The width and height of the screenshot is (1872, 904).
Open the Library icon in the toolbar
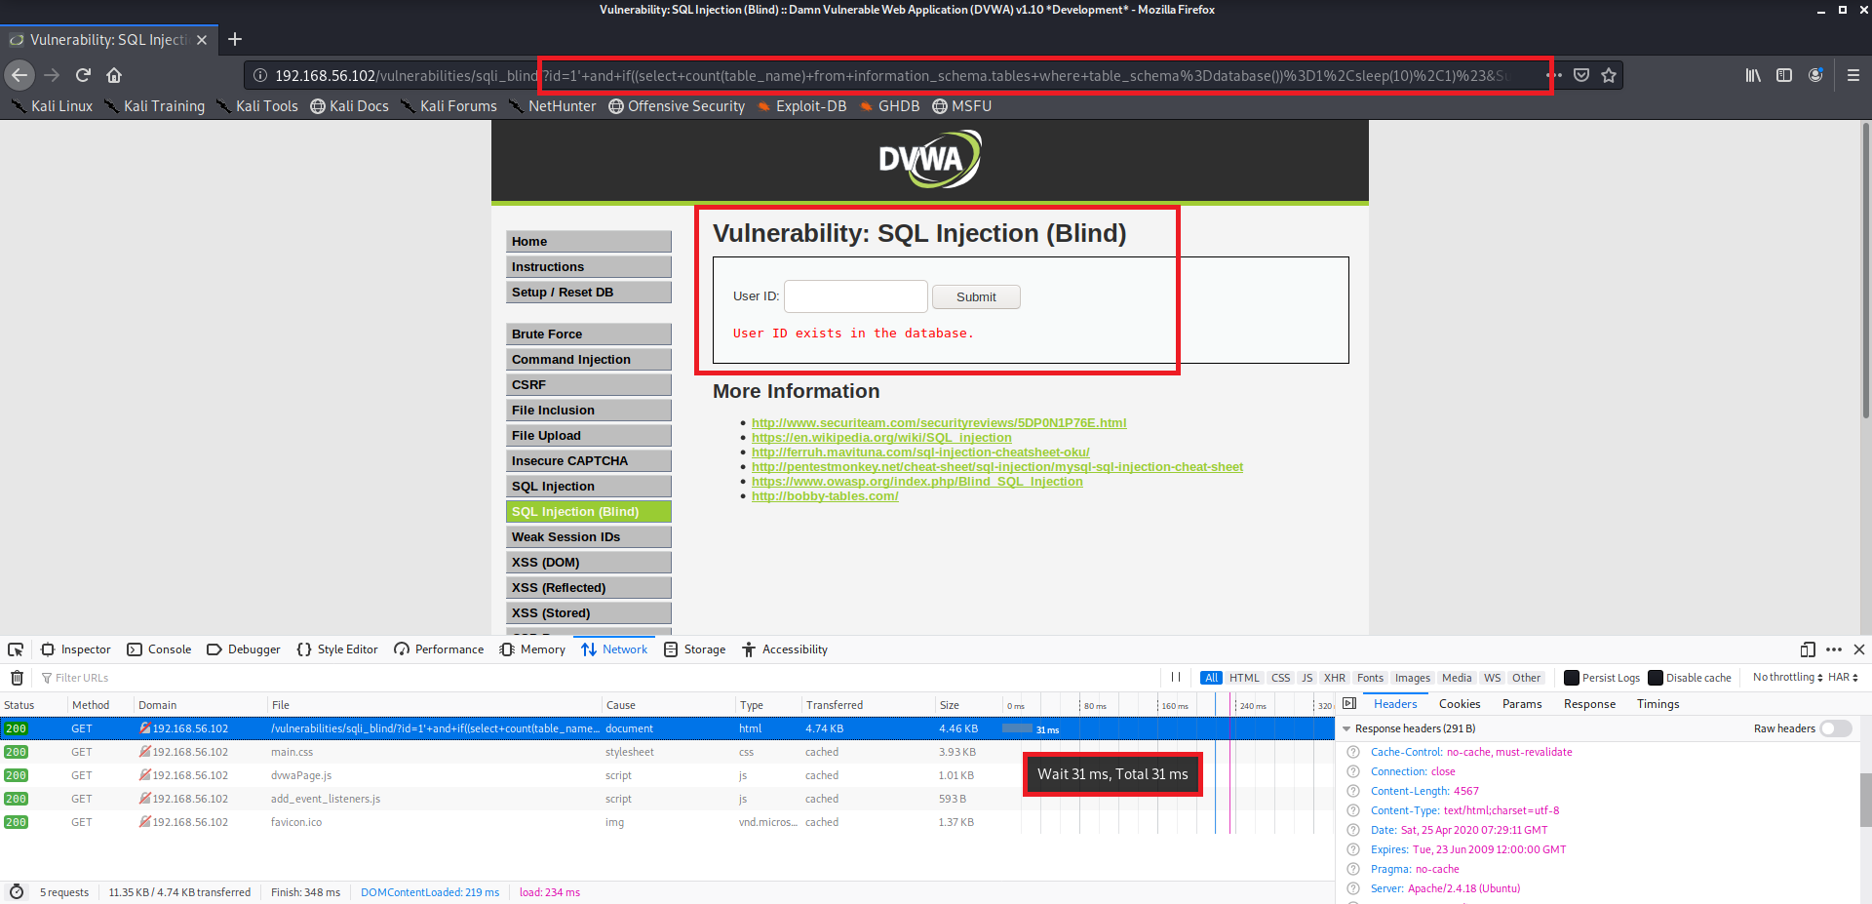(1753, 75)
